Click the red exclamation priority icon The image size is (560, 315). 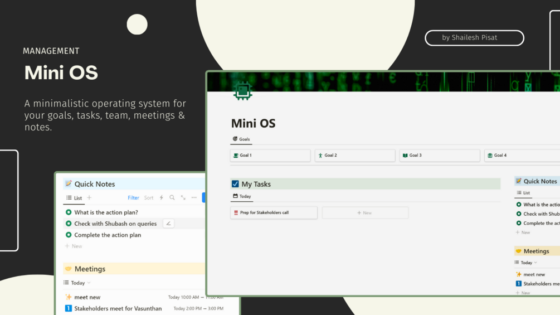236,212
